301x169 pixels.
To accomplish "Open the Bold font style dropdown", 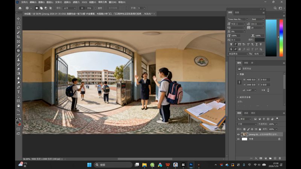I will coord(263,20).
